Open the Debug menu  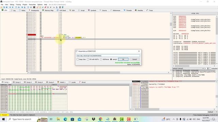pos(12,4)
